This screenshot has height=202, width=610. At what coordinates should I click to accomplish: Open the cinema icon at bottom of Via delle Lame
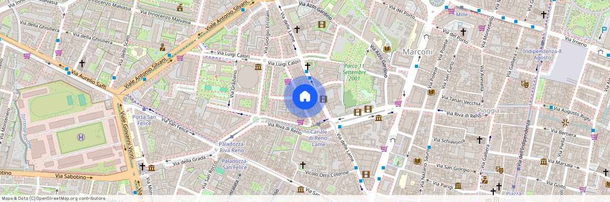(x=365, y=174)
